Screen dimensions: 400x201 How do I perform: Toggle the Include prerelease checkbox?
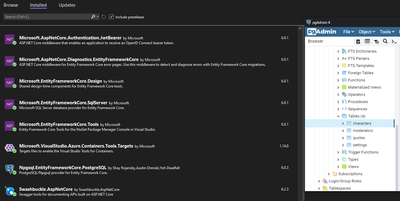(111, 17)
